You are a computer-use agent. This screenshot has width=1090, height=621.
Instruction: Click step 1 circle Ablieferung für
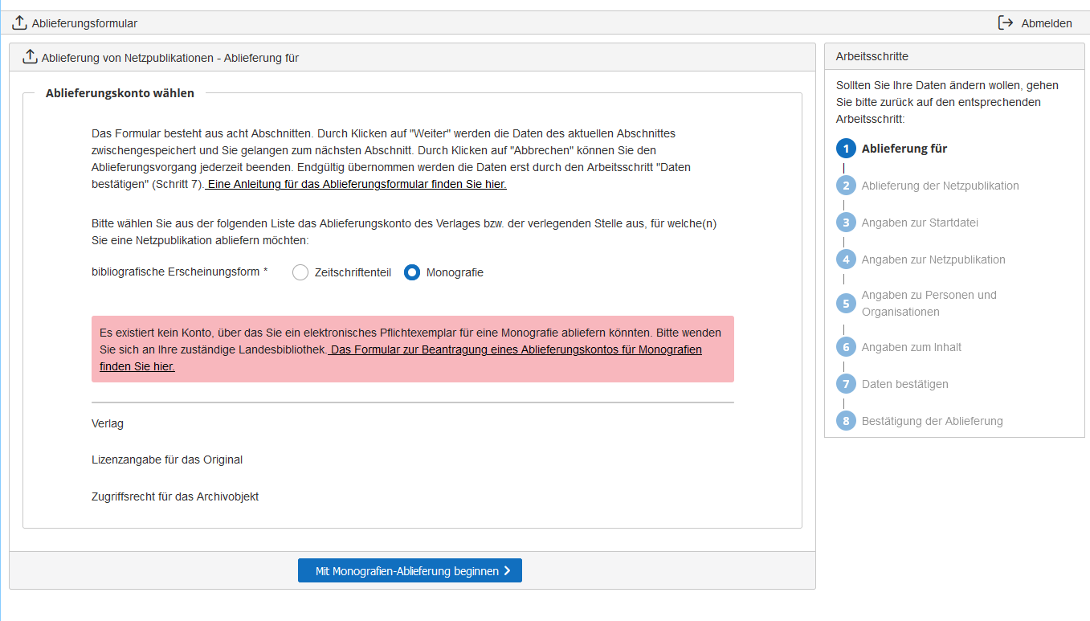click(846, 149)
